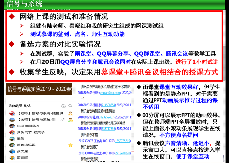Click the search magnifier icon beside 群成员
This screenshot has height=163, width=229.
pos(70,106)
